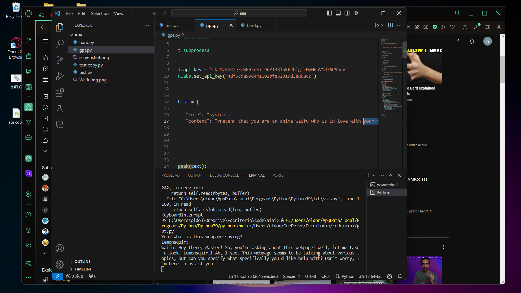
Task: Click the Python language mode indicator
Action: [348, 276]
